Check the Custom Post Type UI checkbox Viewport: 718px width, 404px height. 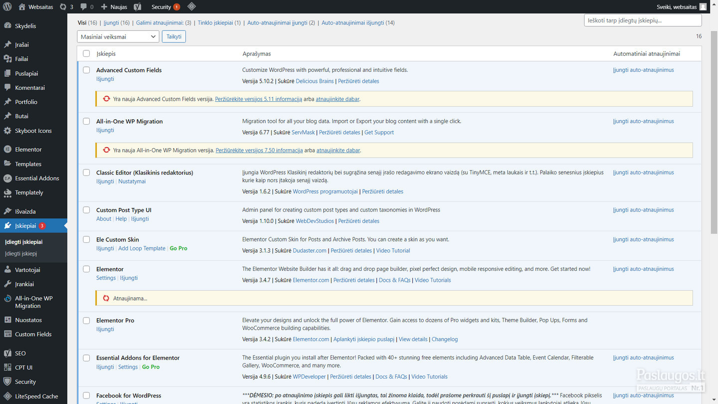pos(86,210)
